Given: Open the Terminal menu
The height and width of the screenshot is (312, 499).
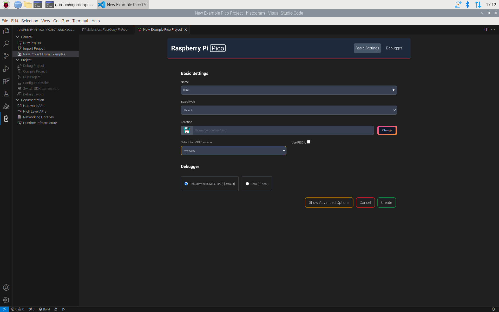Looking at the screenshot, I should 80,21.
